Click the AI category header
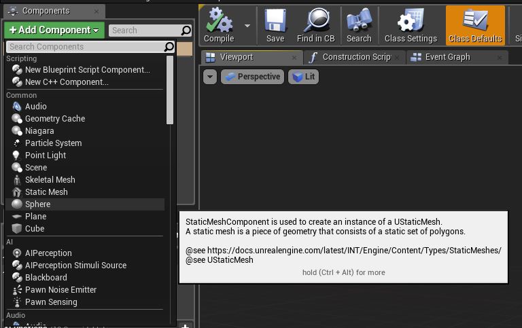The image size is (522, 328). (10, 242)
